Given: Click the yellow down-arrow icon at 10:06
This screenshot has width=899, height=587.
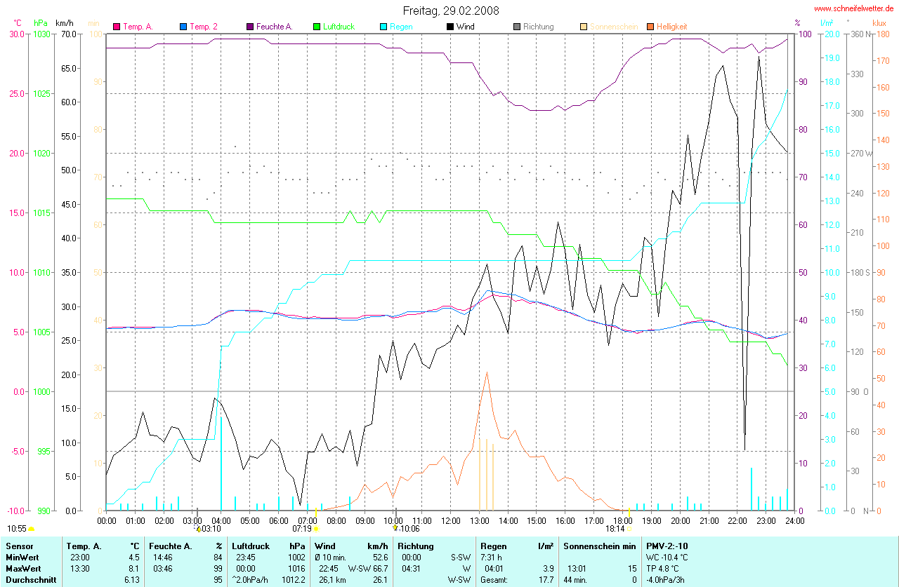Looking at the screenshot, I should pyautogui.click(x=395, y=529).
